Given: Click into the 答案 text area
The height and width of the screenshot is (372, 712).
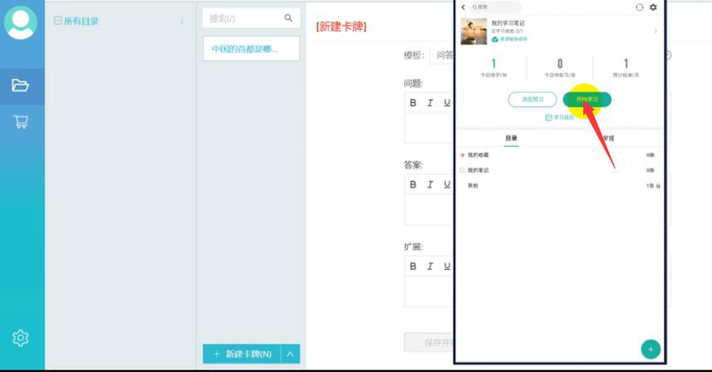Looking at the screenshot, I should point(429,209).
